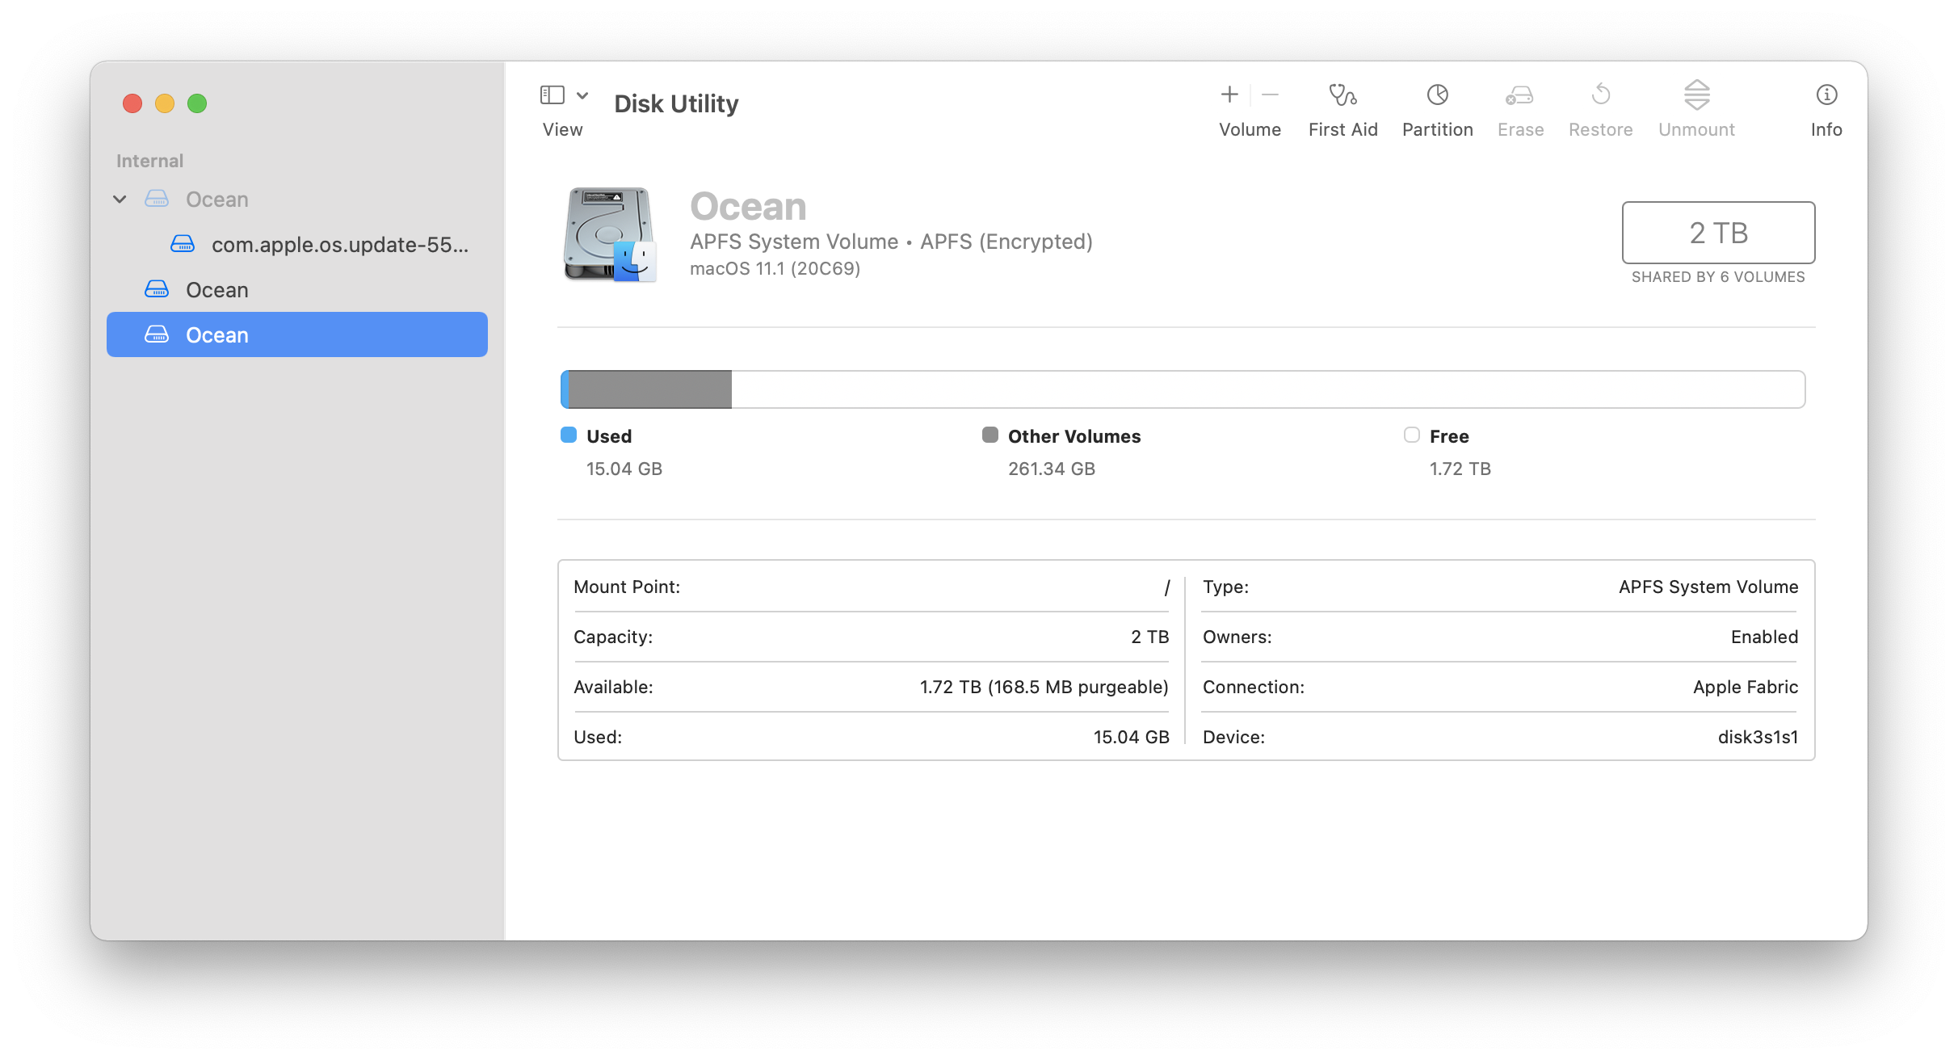Screen dimensions: 1958x1060
Task: Click the gray Other Volumes swatch
Action: [x=990, y=435]
